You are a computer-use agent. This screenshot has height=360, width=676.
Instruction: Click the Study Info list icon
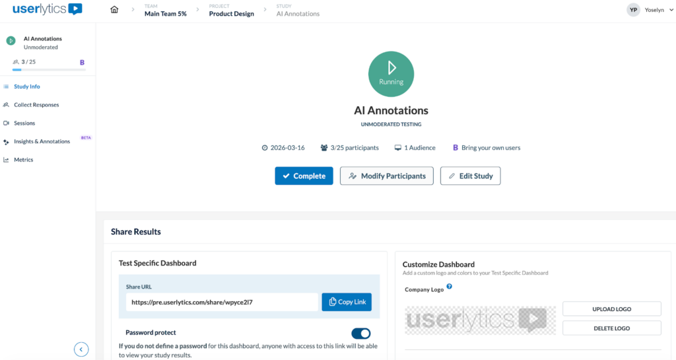(6, 87)
